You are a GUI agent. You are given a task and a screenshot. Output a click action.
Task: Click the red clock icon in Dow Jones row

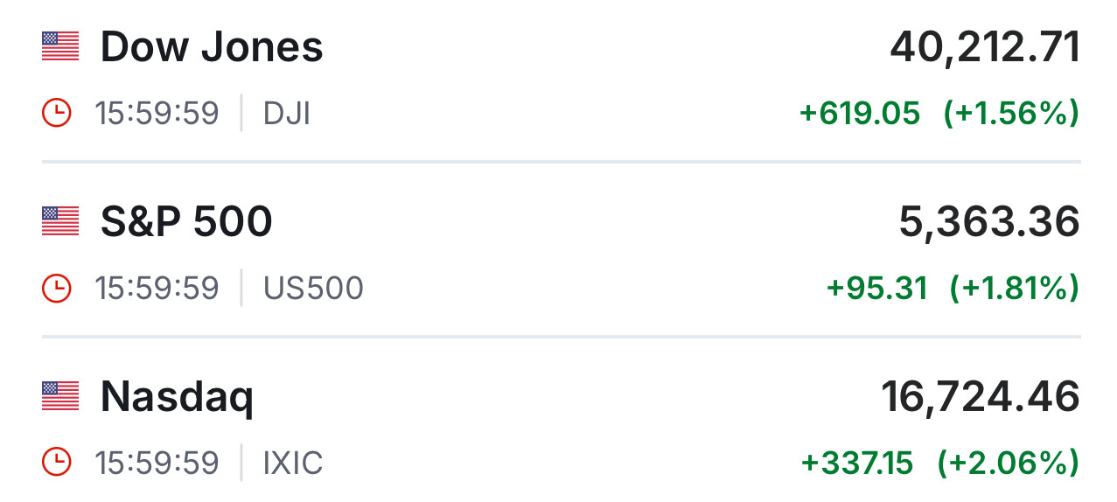coord(56,113)
